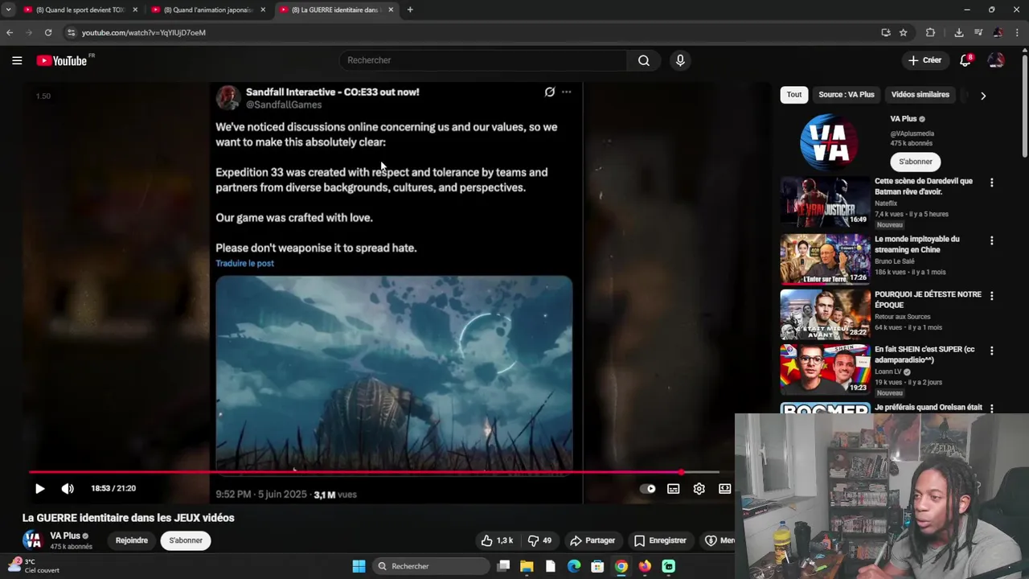This screenshot has width=1029, height=579.
Task: Click the address bar URL
Action: (144, 33)
